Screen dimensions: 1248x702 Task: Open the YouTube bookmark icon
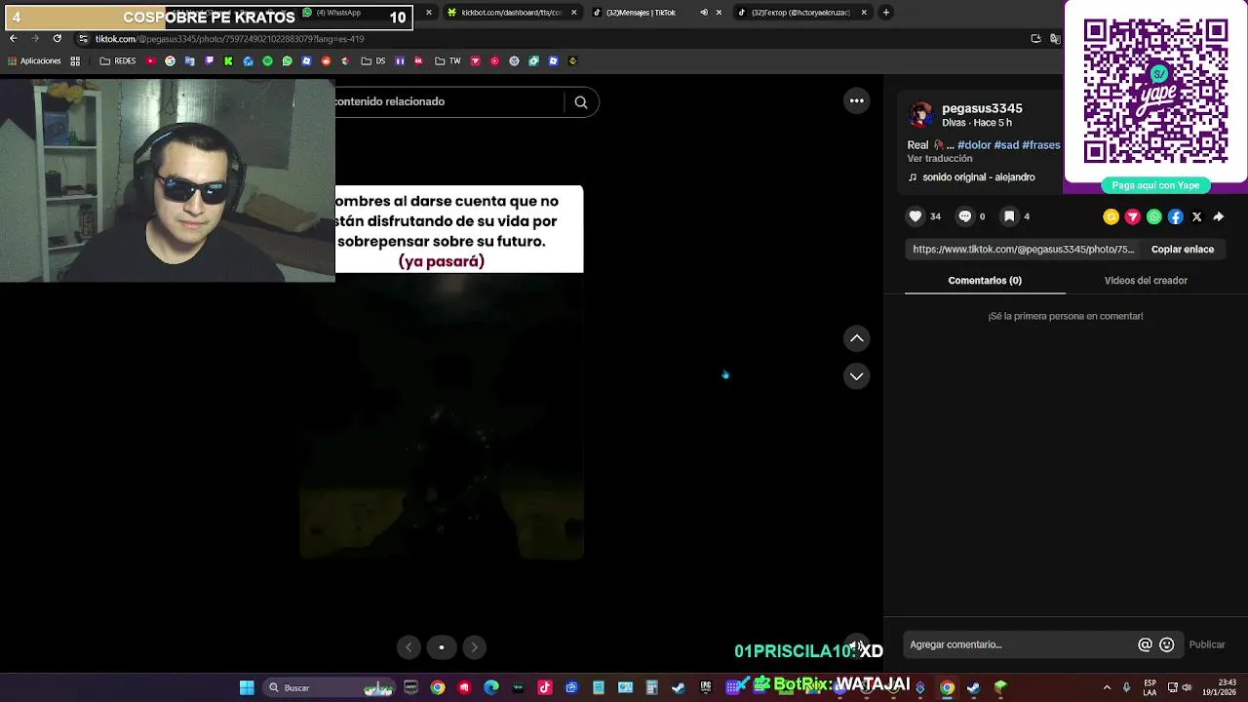click(150, 60)
